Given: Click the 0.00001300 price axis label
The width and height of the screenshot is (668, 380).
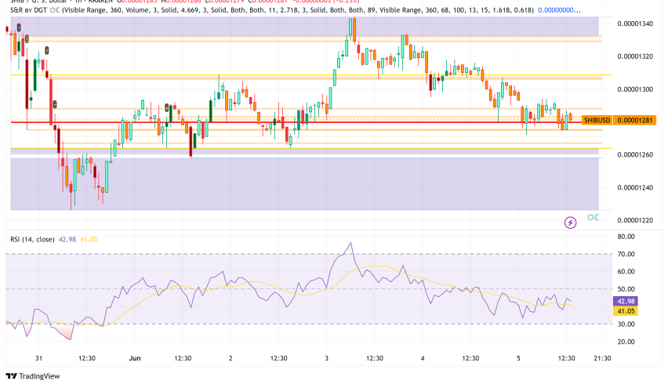Looking at the screenshot, I should click(x=635, y=89).
